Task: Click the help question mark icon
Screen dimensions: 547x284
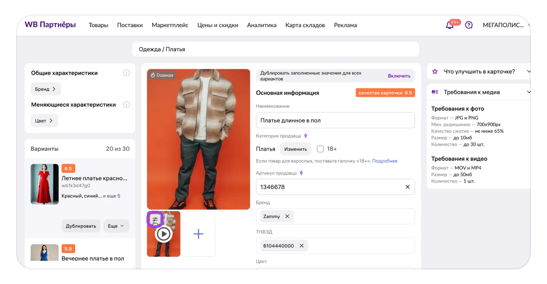Action: point(469,25)
